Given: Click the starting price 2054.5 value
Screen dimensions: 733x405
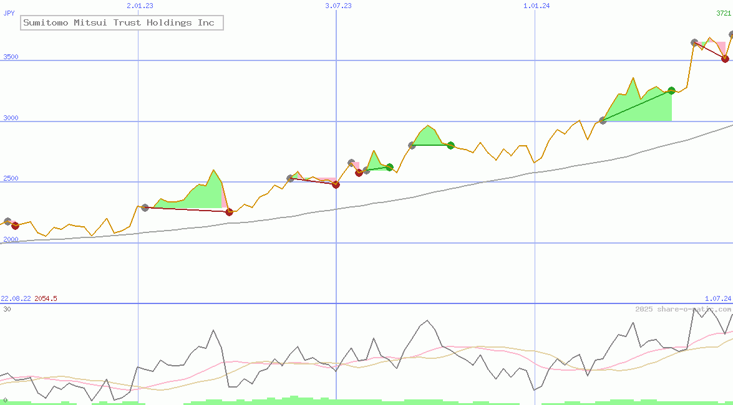Looking at the screenshot, I should tap(46, 298).
